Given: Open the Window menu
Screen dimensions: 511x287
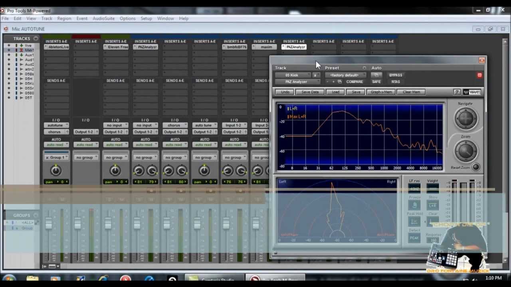Looking at the screenshot, I should point(165,18).
